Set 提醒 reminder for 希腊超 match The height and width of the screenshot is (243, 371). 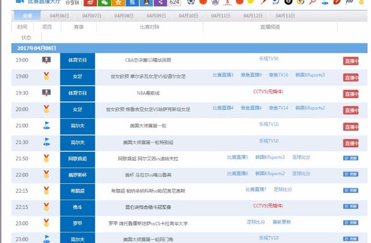pos(351,190)
